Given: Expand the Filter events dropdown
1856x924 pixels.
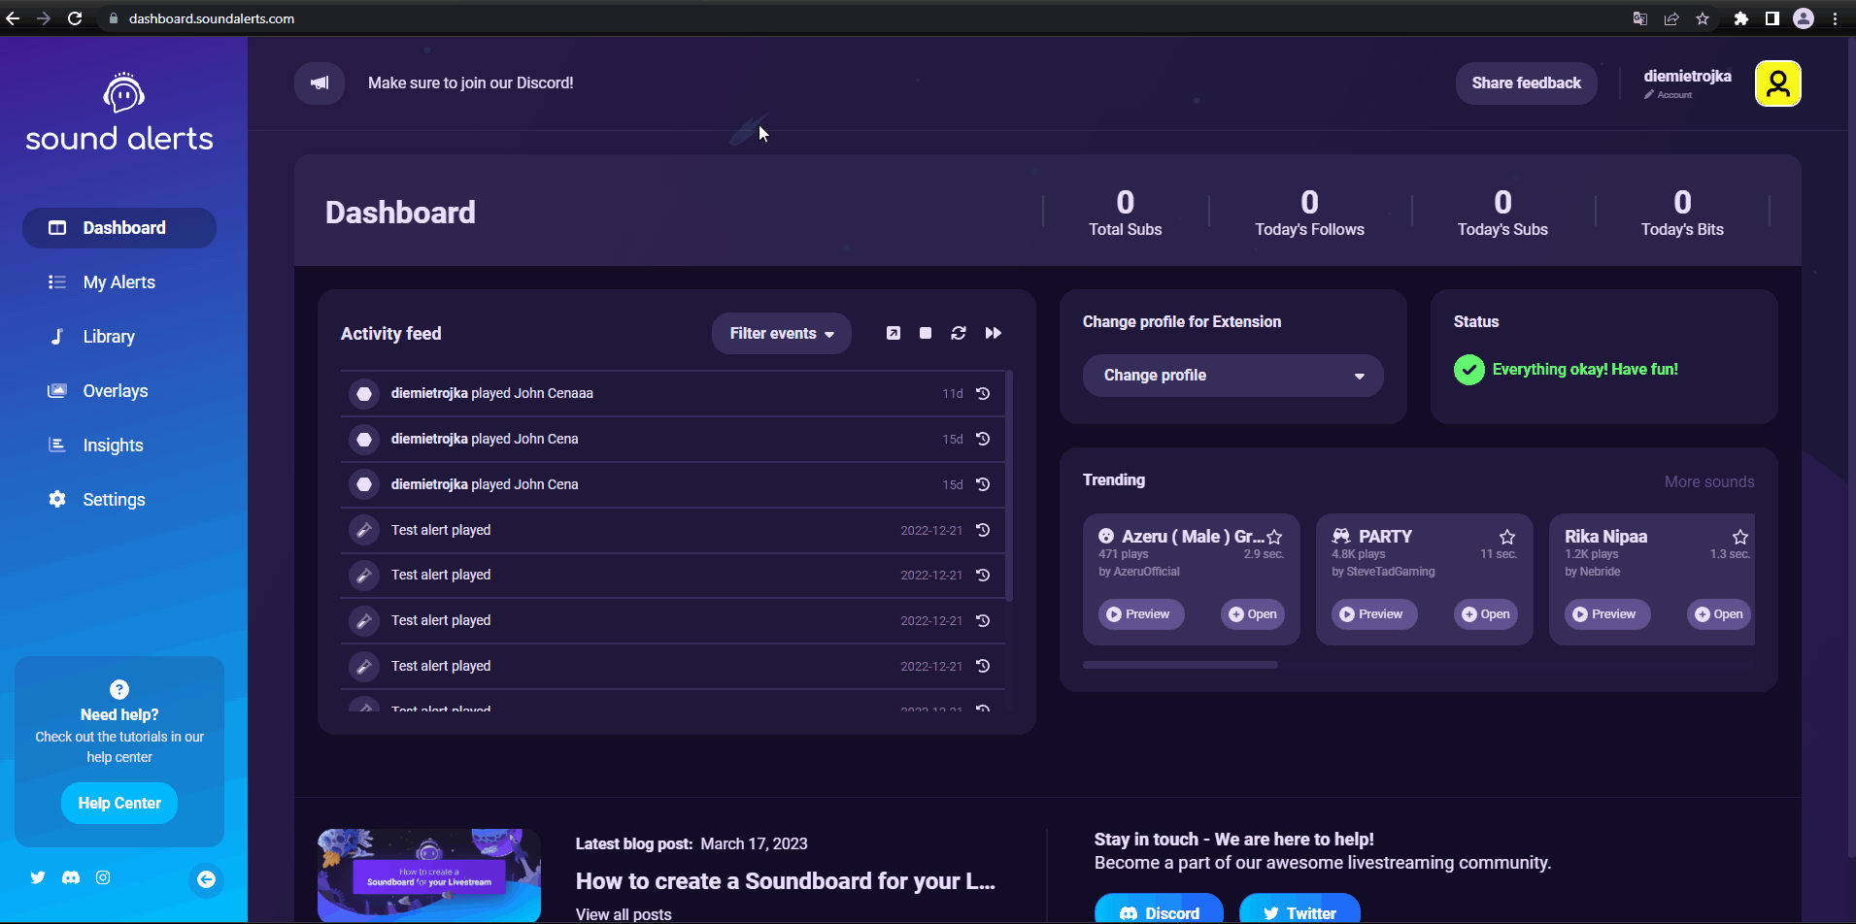Looking at the screenshot, I should pos(782,333).
